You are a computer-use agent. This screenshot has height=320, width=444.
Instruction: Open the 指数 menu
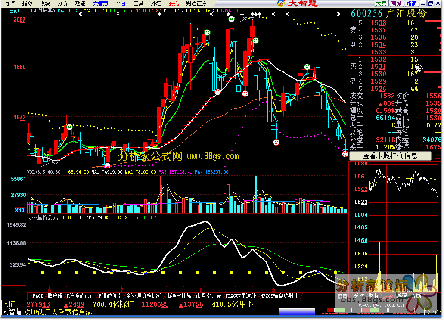(x=27, y=3)
